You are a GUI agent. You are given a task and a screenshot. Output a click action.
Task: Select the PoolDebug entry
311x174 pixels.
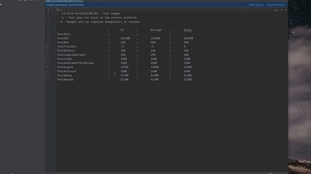[65, 75]
